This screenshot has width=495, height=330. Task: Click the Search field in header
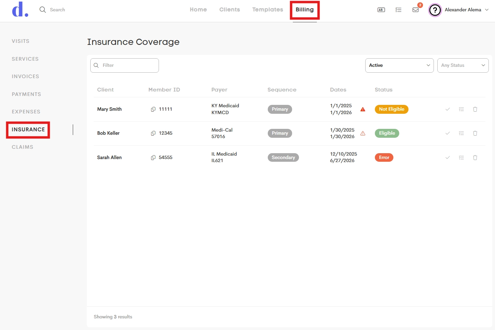tap(57, 10)
